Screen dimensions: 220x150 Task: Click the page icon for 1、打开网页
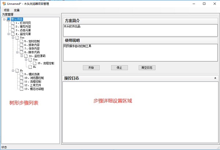(13, 23)
